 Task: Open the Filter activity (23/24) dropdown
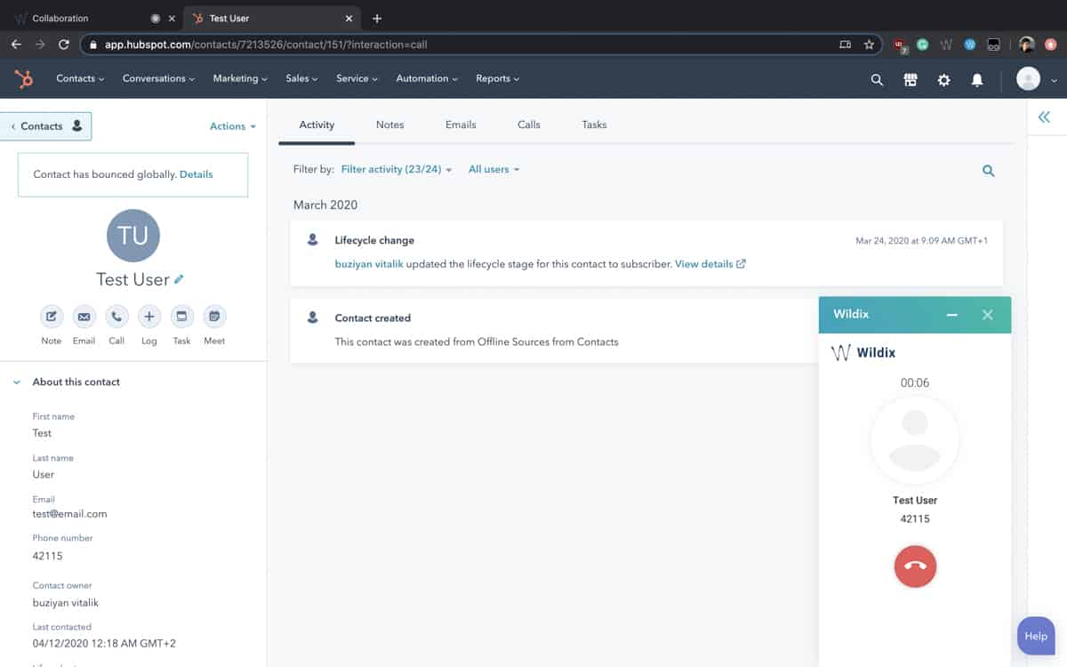coord(396,169)
